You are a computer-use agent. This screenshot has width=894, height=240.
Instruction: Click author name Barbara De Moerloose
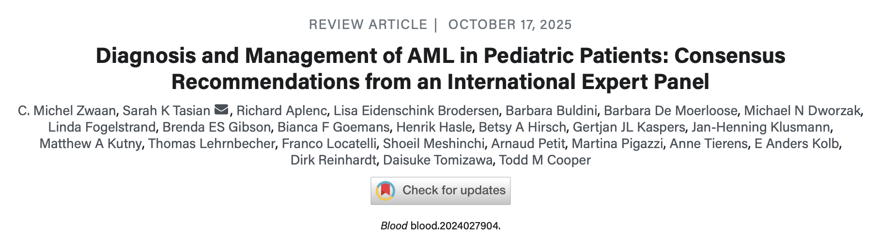click(x=670, y=111)
